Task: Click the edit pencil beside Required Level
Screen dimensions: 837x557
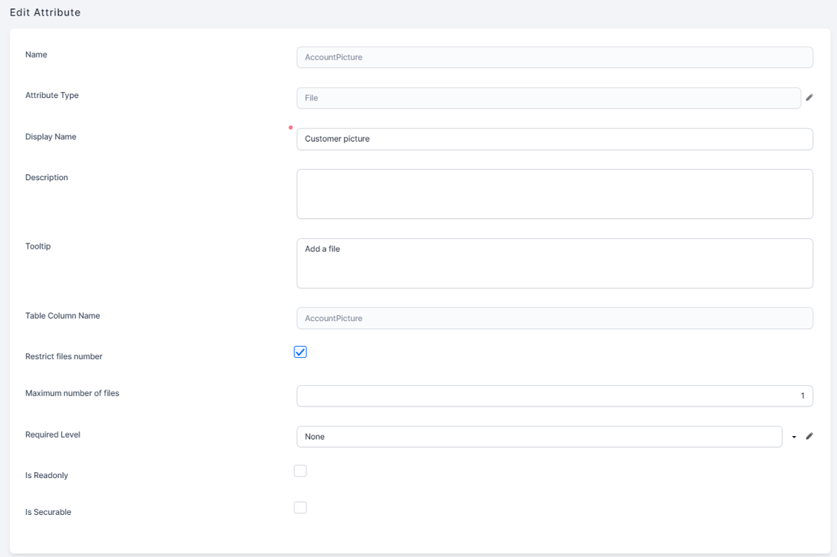Action: coord(809,436)
